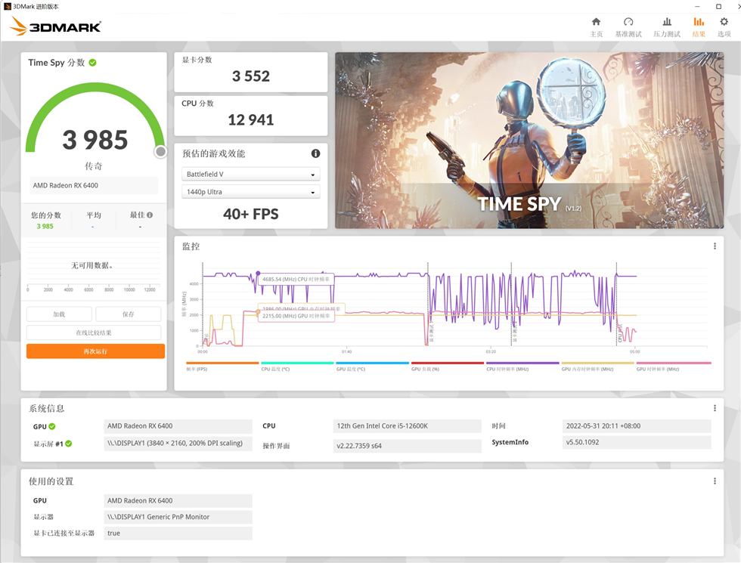Open the used settings panel three-dot menu
The width and height of the screenshot is (741, 563).
click(715, 481)
